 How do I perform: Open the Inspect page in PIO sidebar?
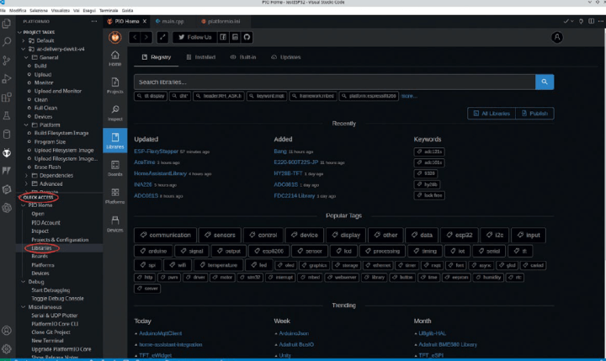pos(115,112)
